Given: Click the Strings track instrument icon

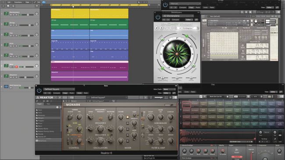Looking at the screenshot, I should coord(6,24).
